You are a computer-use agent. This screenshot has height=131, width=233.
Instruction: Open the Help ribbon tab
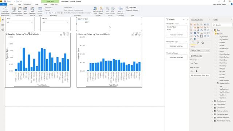(36, 4)
